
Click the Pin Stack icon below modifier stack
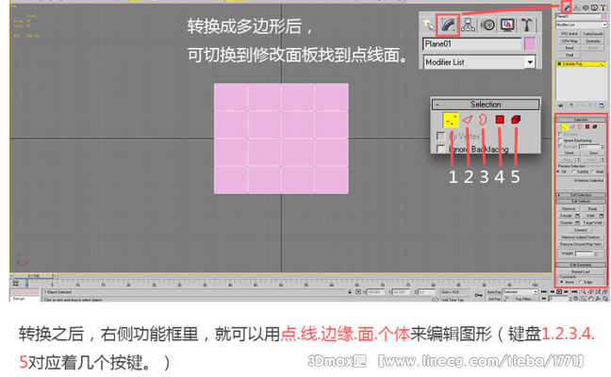pos(560,106)
